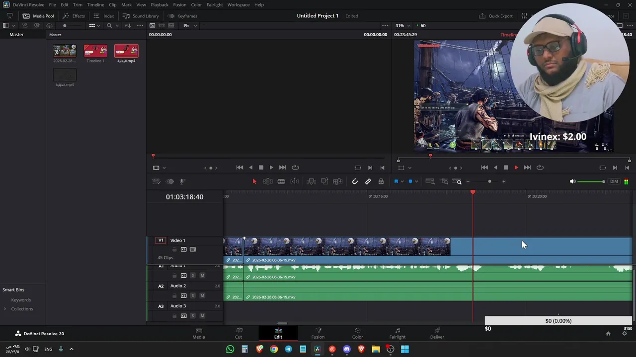Image resolution: width=636 pixels, height=357 pixels.
Task: Open Project Settings gear icon
Action: pos(625,334)
